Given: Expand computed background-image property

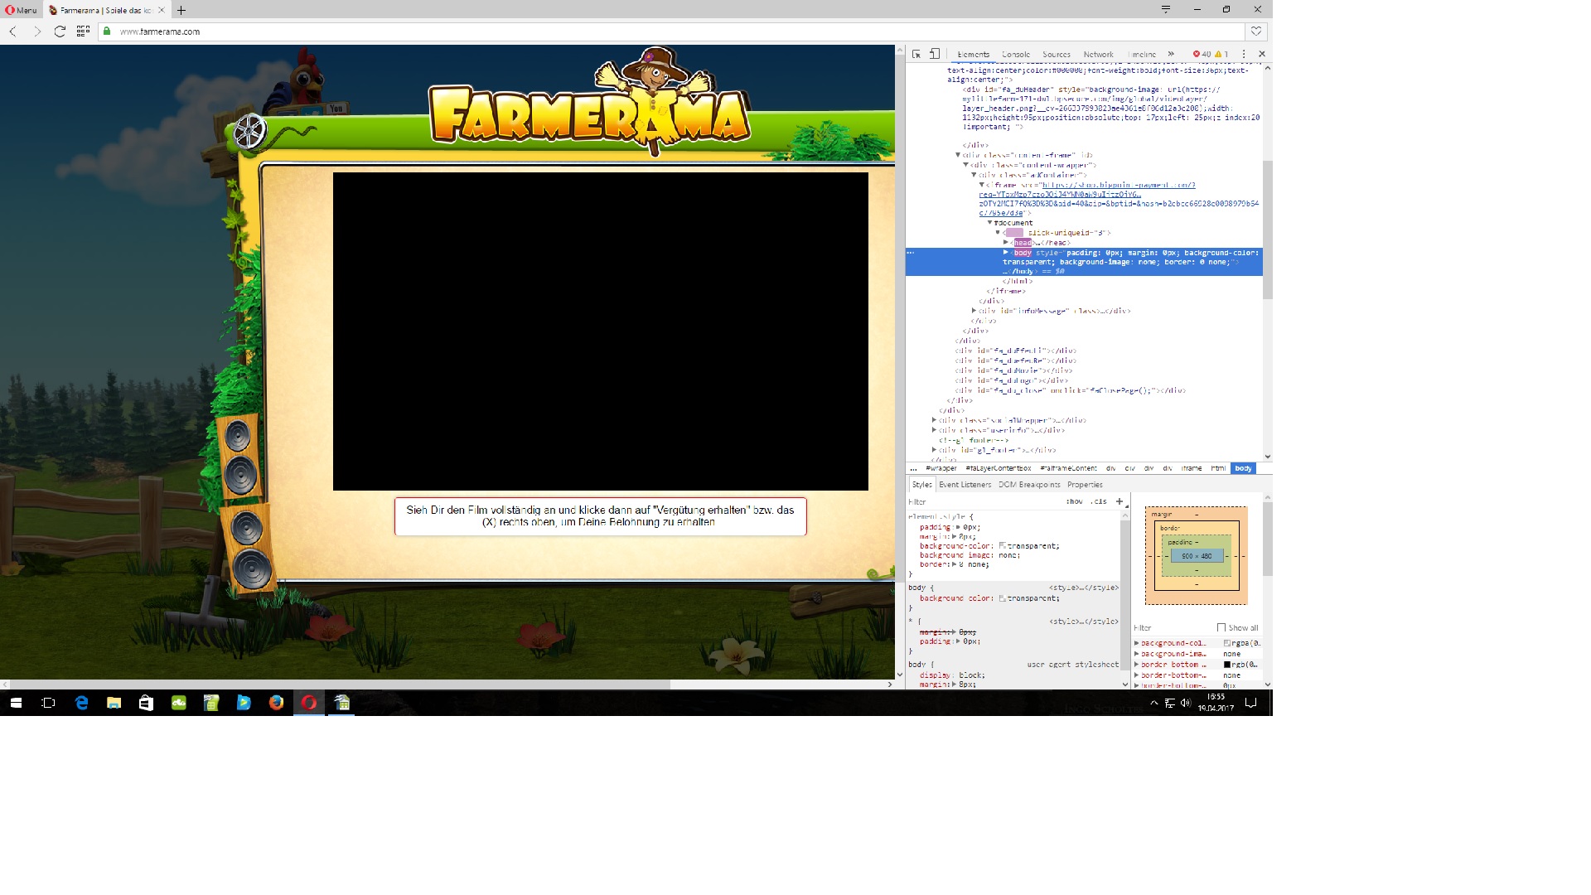Looking at the screenshot, I should click(1136, 654).
